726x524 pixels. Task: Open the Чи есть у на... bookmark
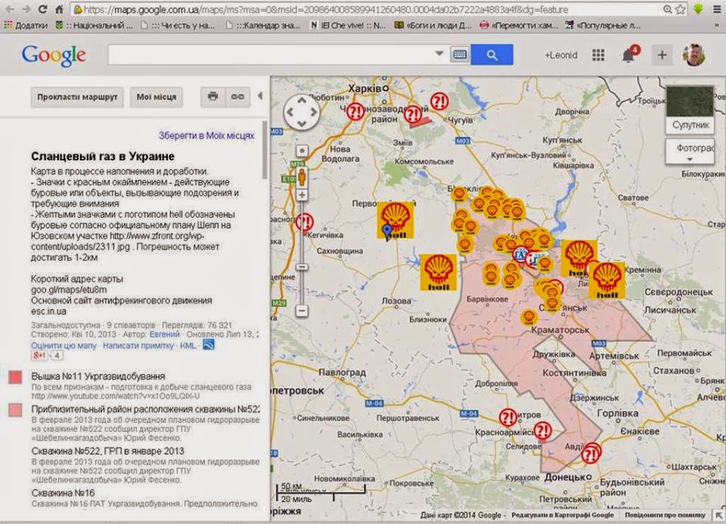click(178, 26)
